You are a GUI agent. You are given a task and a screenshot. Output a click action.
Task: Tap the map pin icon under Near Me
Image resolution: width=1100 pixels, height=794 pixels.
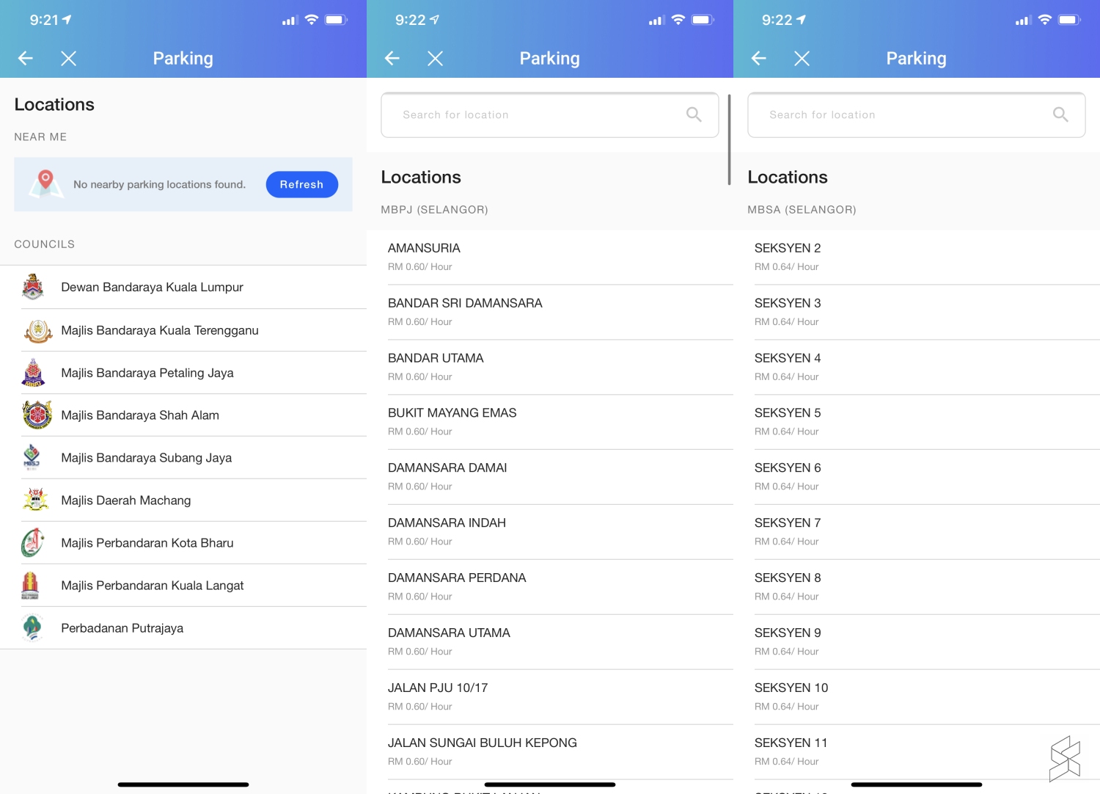(45, 183)
